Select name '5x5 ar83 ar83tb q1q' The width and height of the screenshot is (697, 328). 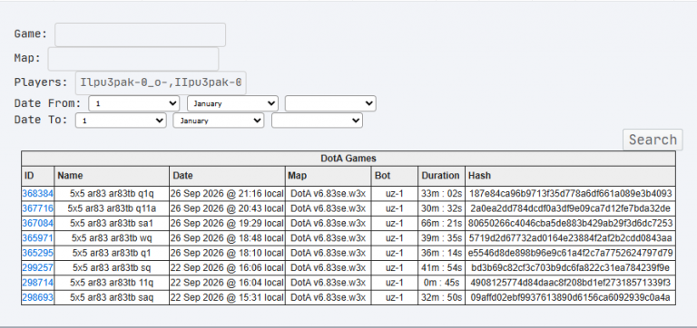click(112, 193)
